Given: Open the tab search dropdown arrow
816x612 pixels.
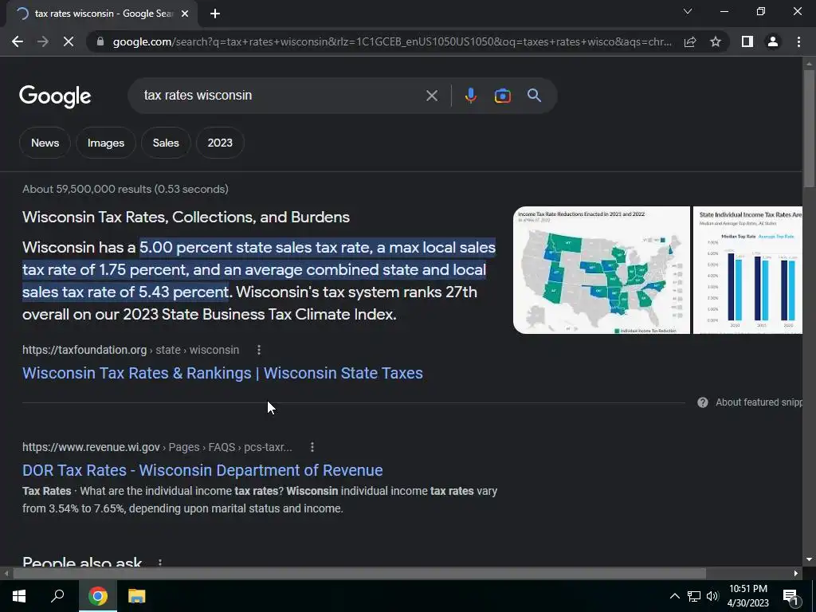Looking at the screenshot, I should click(688, 11).
